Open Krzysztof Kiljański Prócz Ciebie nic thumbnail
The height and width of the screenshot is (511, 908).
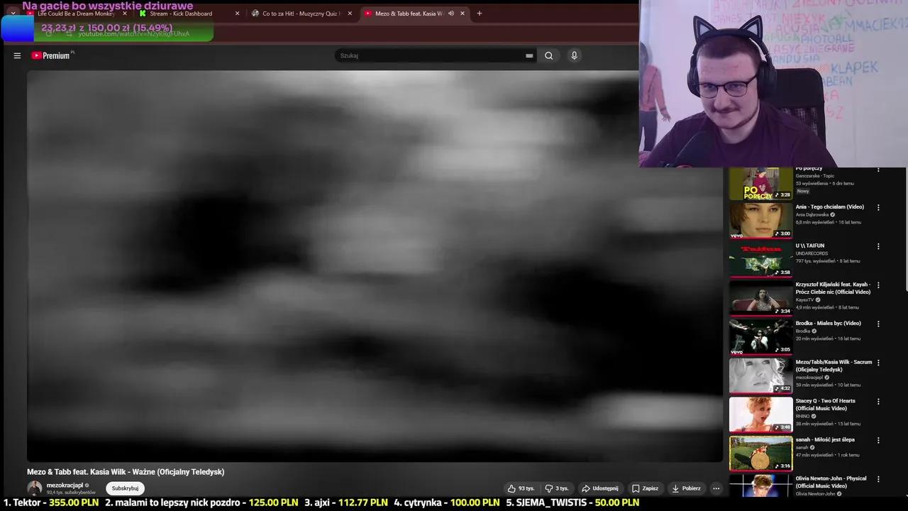760,298
